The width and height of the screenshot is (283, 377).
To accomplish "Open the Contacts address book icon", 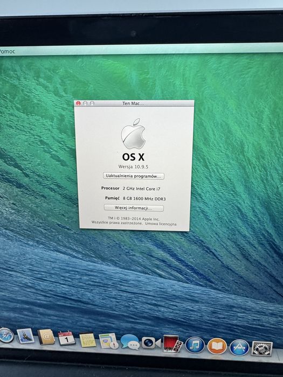I will pos(46,337).
